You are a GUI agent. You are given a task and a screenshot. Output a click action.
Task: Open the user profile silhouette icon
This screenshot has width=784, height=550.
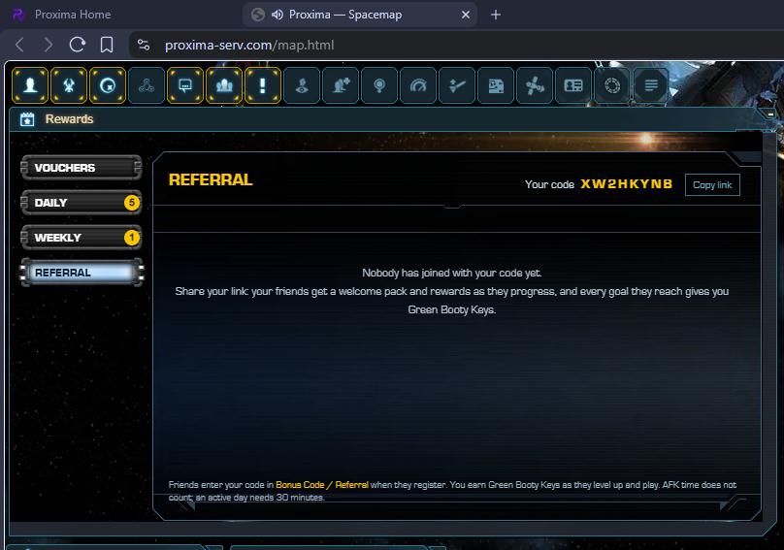(30, 85)
